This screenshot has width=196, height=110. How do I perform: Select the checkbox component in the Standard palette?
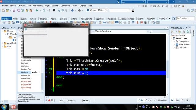point(21,22)
